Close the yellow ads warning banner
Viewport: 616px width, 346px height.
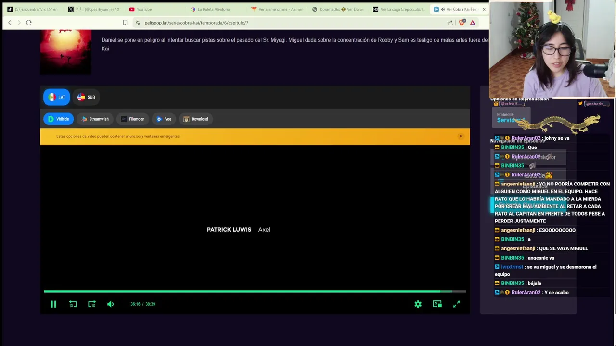pos(461,136)
